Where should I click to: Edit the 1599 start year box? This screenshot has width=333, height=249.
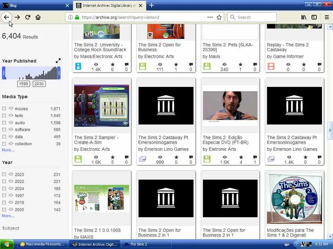[23, 84]
